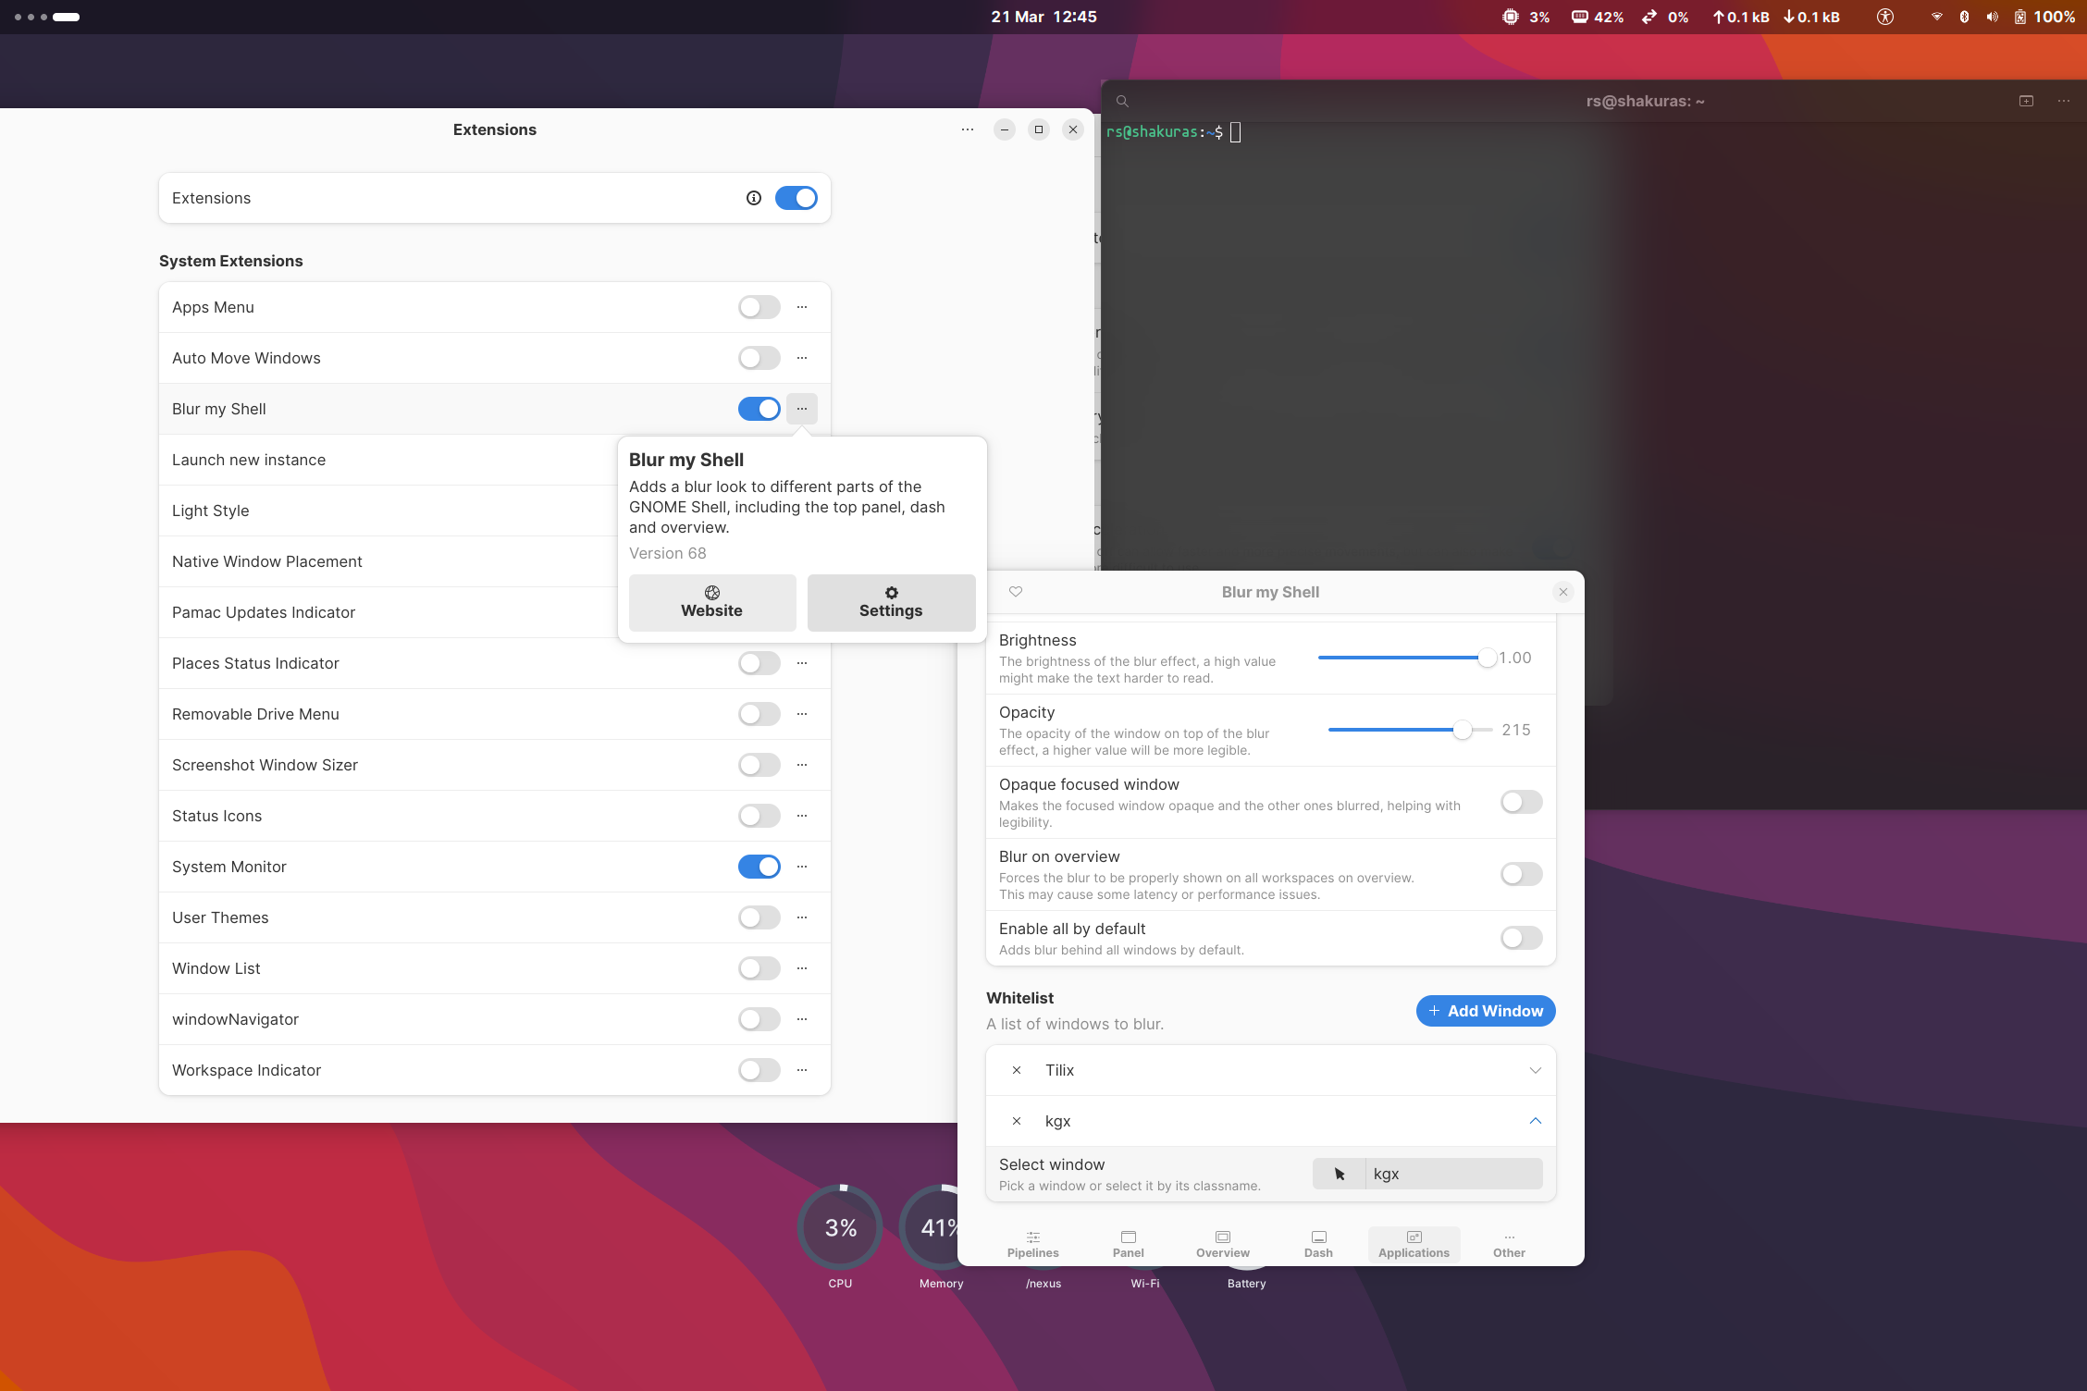Click the Add Window button
The height and width of the screenshot is (1391, 2087).
tap(1486, 1011)
